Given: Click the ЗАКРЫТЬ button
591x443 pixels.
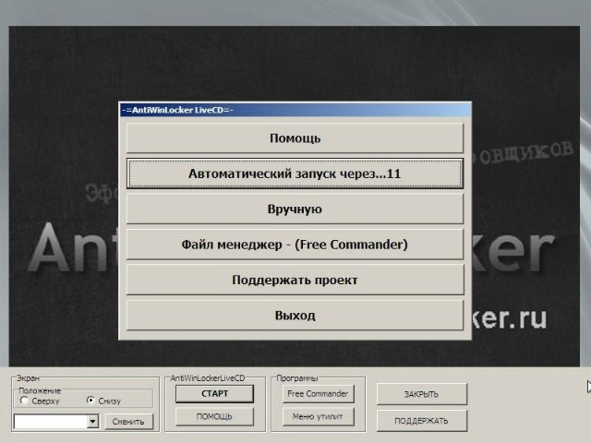Looking at the screenshot, I should click(x=421, y=394).
